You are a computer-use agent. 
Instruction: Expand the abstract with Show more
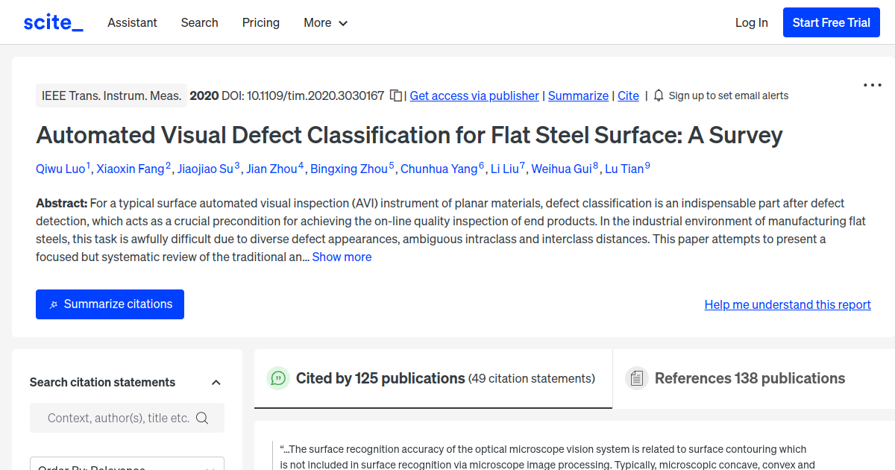point(342,257)
